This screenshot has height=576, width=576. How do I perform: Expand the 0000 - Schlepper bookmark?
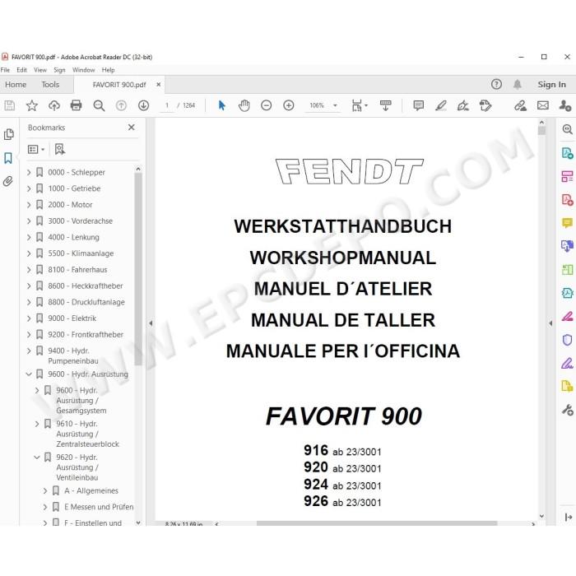pos(29,172)
